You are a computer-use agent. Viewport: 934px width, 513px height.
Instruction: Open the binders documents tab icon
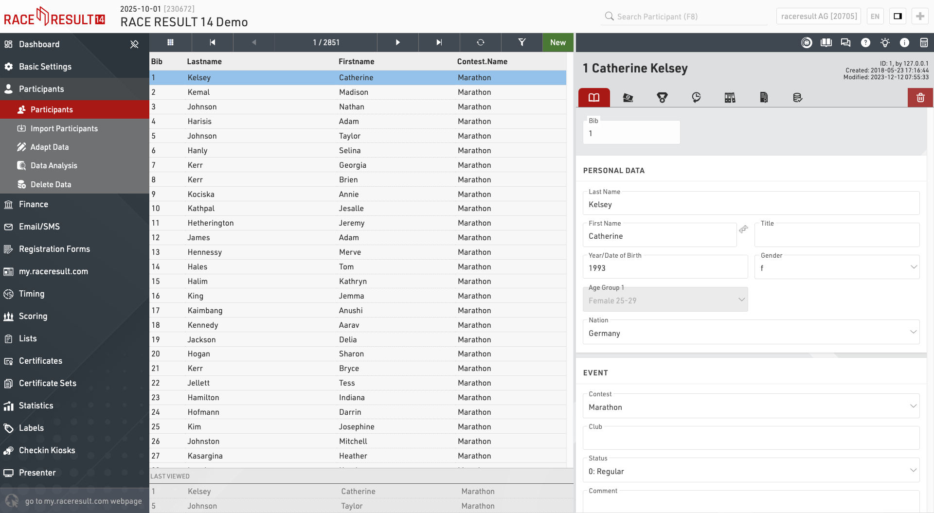coord(730,98)
